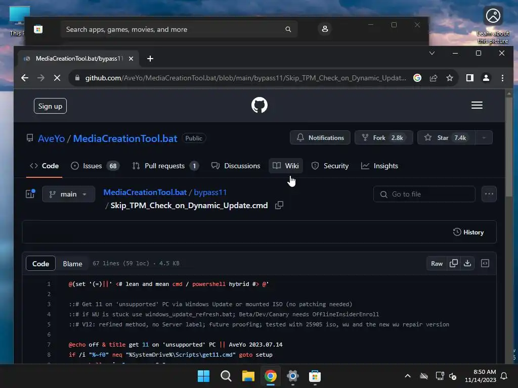Open the symbols panel icon
The height and width of the screenshot is (388, 518).
click(x=485, y=263)
